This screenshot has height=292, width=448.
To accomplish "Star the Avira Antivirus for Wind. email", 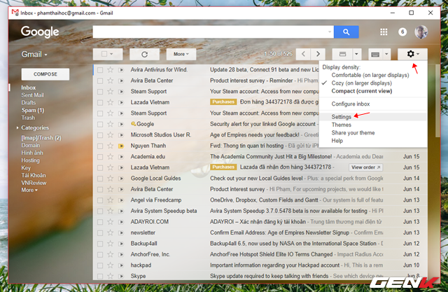I will (x=111, y=70).
